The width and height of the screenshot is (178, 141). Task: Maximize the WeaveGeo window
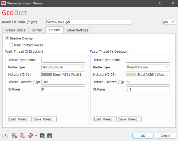[161, 3]
